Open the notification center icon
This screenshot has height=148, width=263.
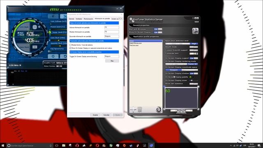[259, 146]
